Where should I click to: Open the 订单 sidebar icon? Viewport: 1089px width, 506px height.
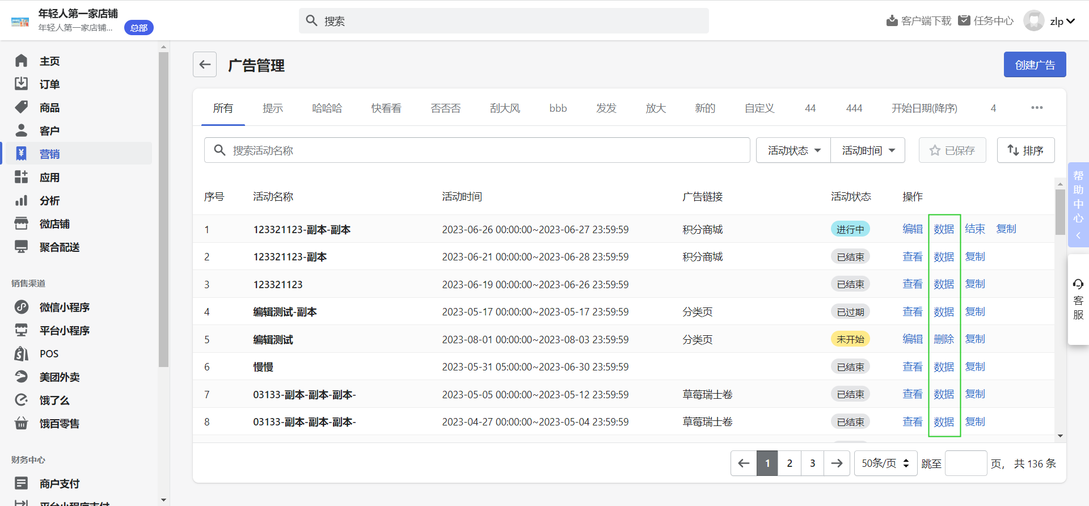click(21, 84)
